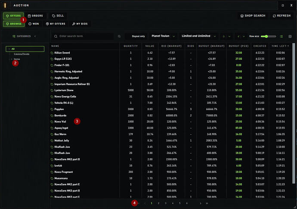Select the Browse sub-tab
The width and height of the screenshot is (297, 209).
(x=14, y=24)
